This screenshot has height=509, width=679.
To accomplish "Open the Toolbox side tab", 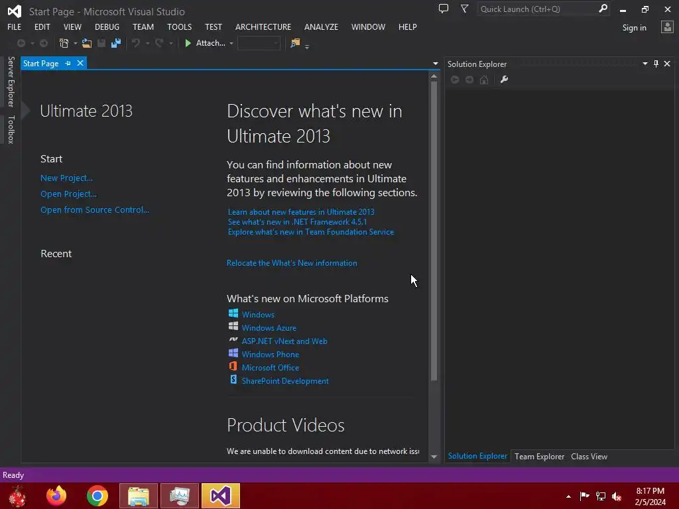I will (11, 129).
